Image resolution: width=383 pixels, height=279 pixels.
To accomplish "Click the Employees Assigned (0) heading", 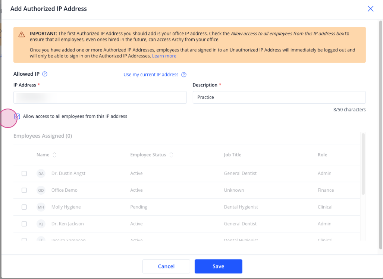I will coord(43,136).
